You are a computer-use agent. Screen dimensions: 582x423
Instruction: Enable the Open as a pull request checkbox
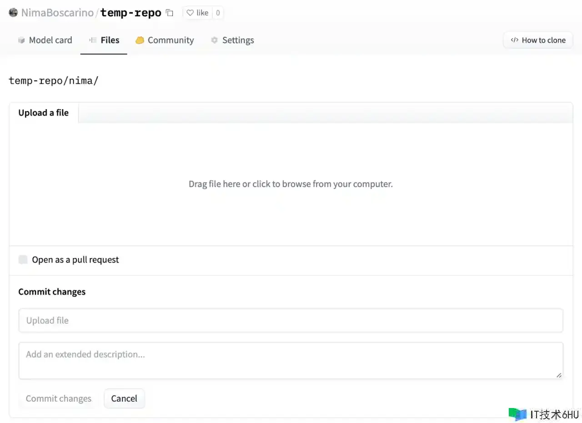pos(23,260)
